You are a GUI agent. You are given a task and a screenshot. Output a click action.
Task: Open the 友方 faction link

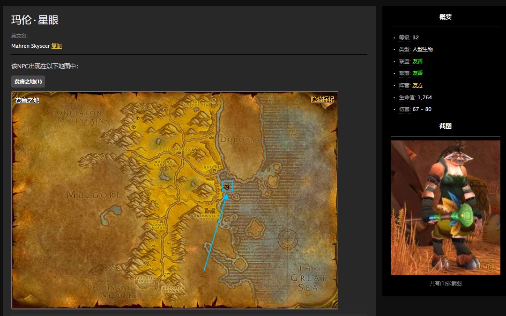[x=417, y=85]
